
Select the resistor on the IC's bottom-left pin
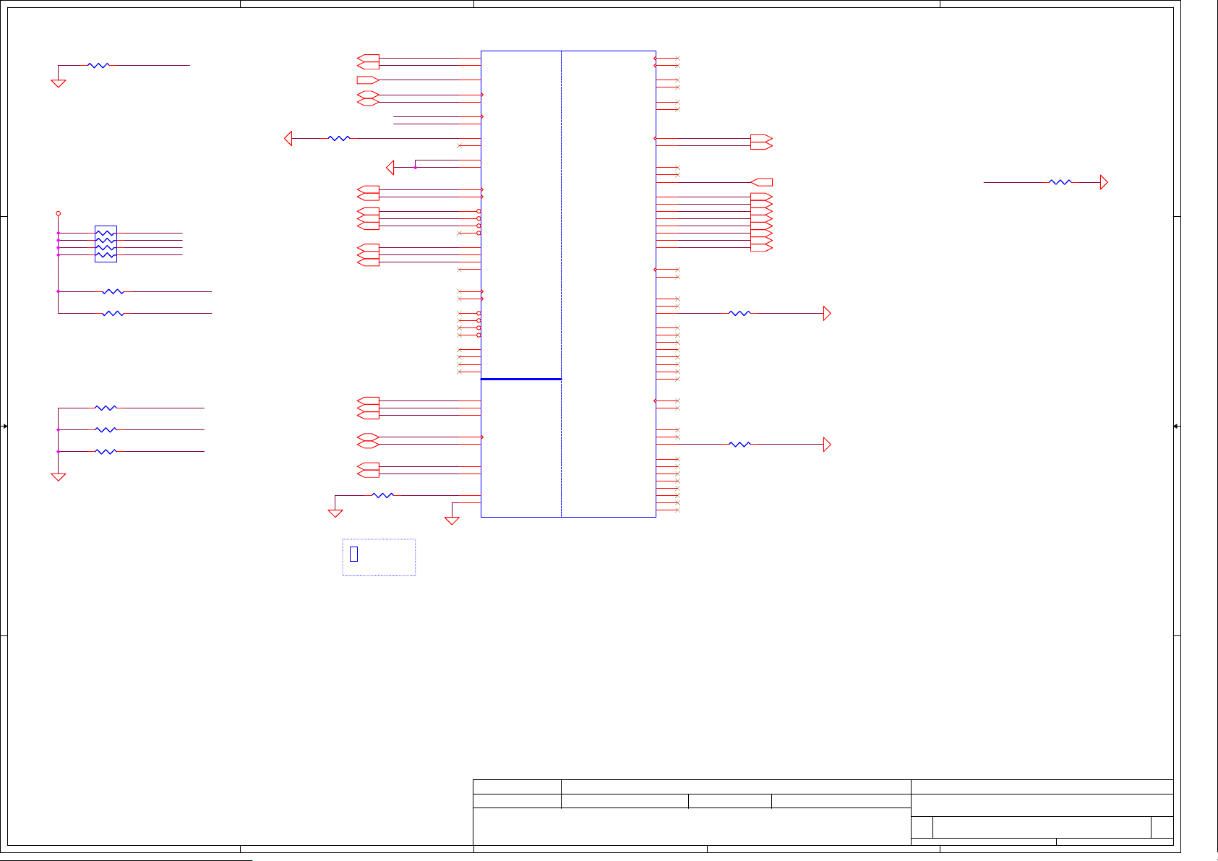click(382, 495)
